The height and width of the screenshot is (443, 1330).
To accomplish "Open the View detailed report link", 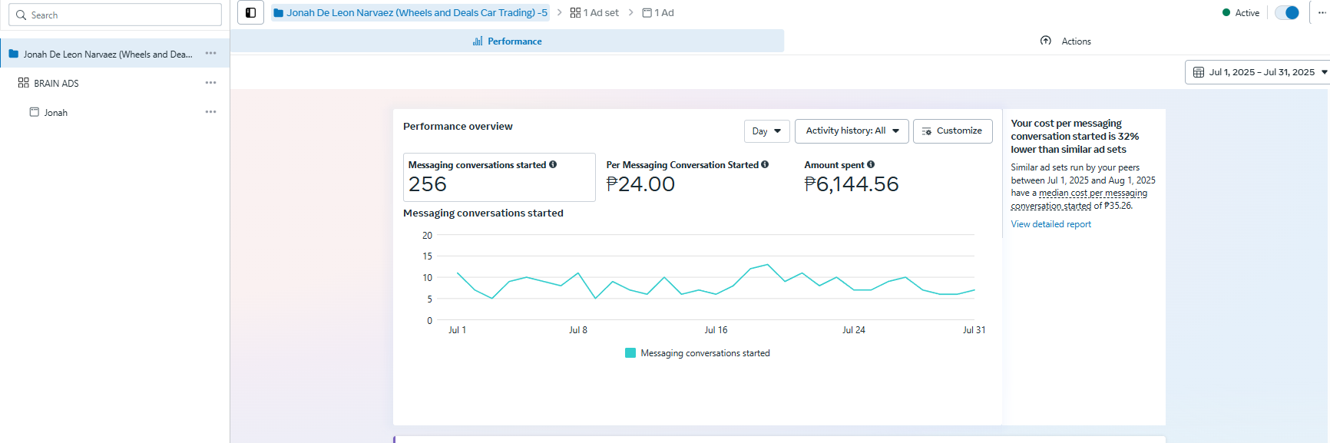I will (1050, 224).
